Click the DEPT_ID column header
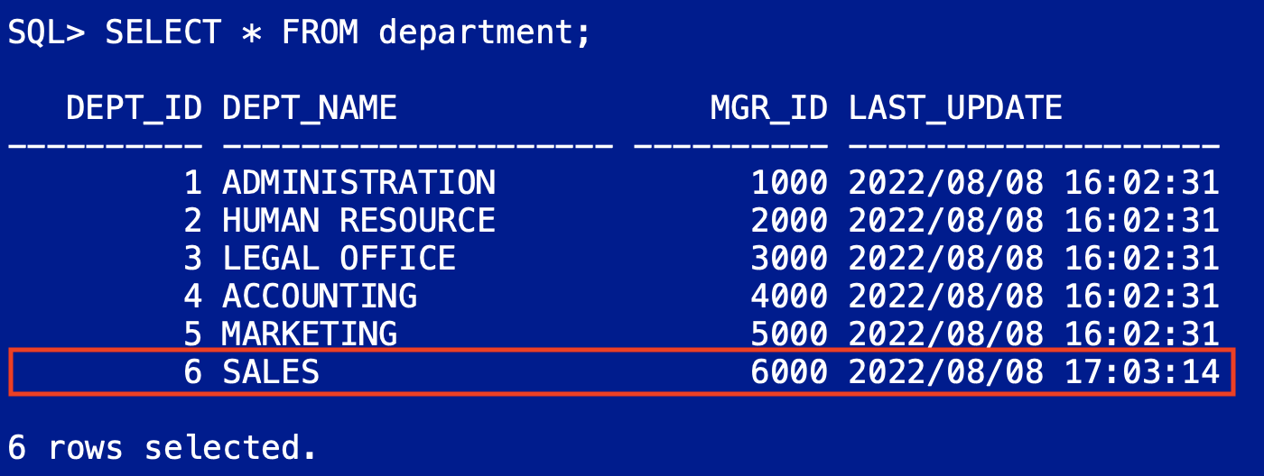This screenshot has width=1264, height=476. 134,109
